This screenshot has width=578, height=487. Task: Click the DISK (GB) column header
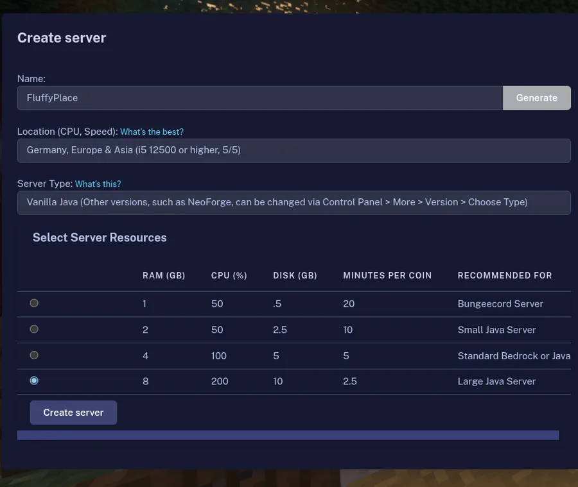[295, 275]
